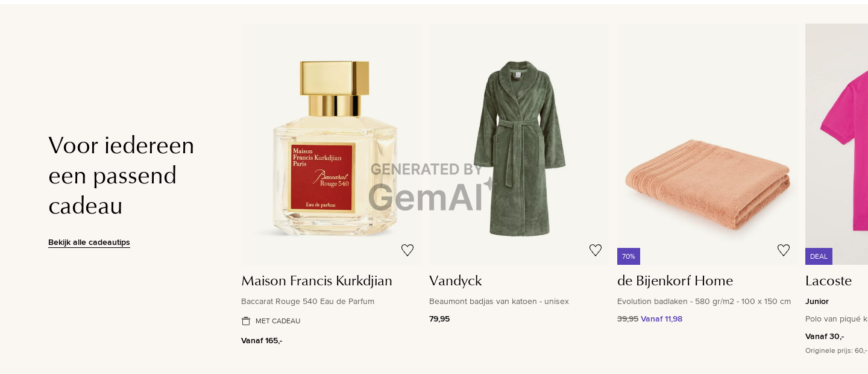Screen dimensions: 868x374
Task: Click the Lacoste brand heading
Action: (828, 281)
